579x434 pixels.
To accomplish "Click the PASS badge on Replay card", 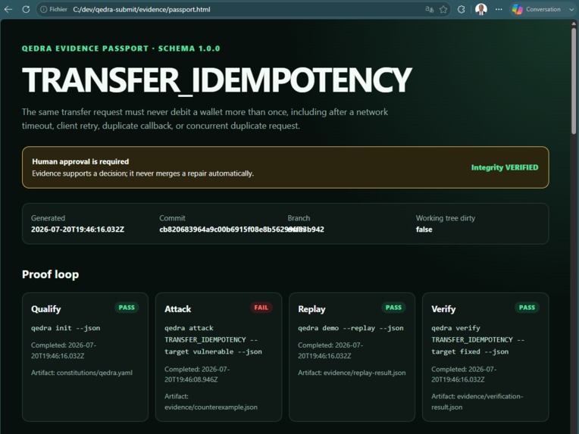I will [393, 308].
